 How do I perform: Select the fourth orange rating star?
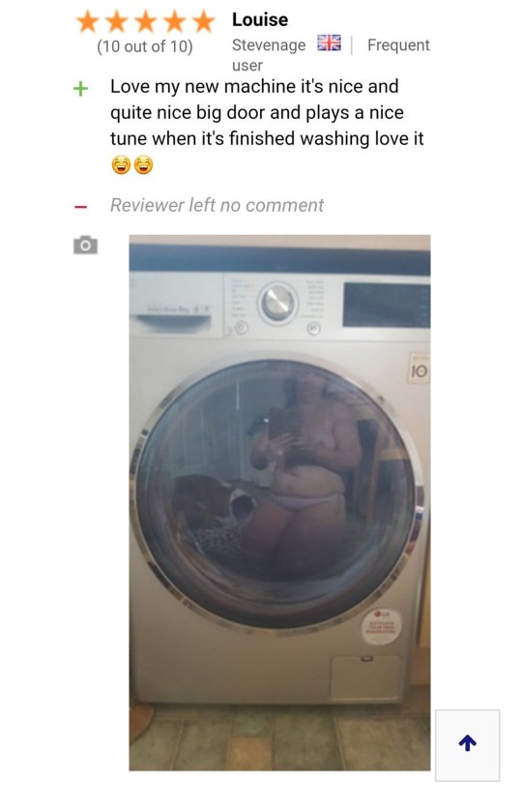(175, 22)
